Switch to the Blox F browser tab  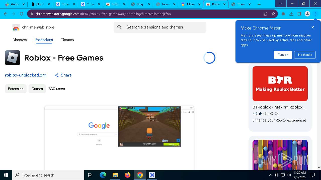point(40,4)
